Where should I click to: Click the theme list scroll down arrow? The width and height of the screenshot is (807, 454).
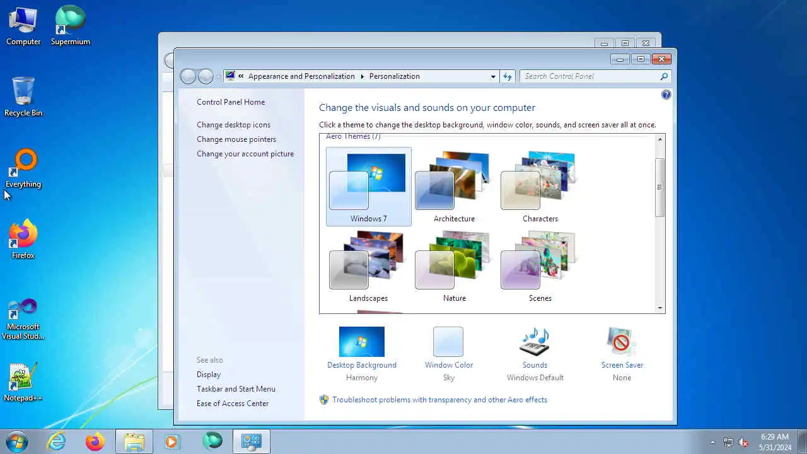pos(660,308)
